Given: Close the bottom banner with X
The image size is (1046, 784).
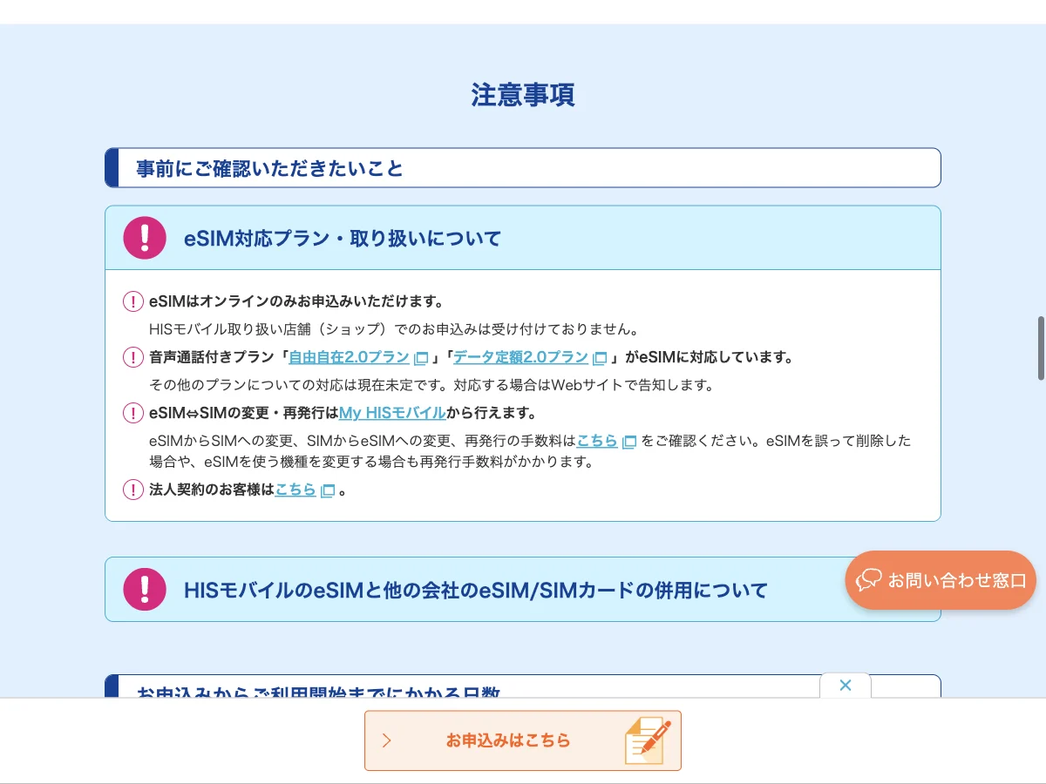Looking at the screenshot, I should 845,686.
